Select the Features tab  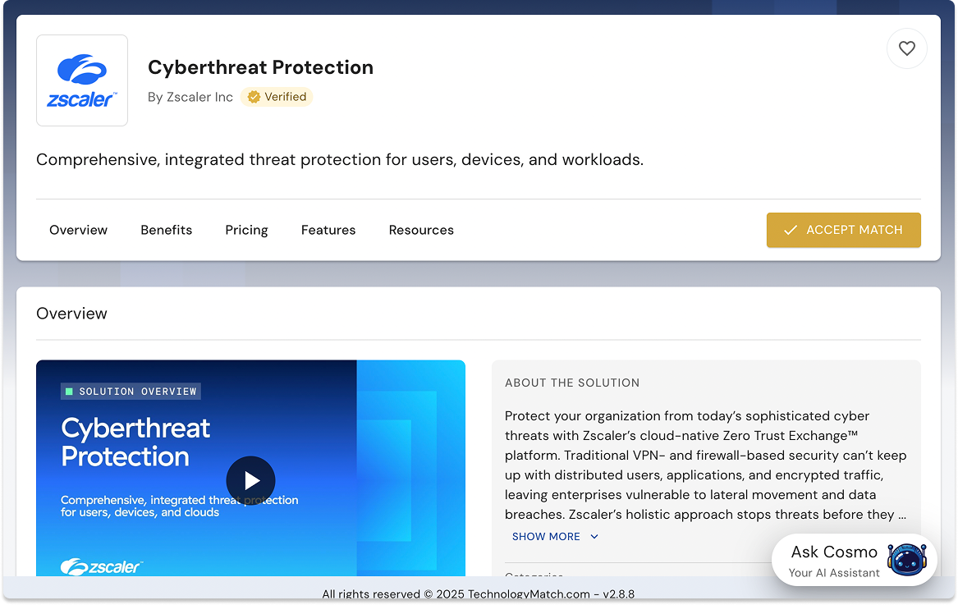pyautogui.click(x=328, y=230)
